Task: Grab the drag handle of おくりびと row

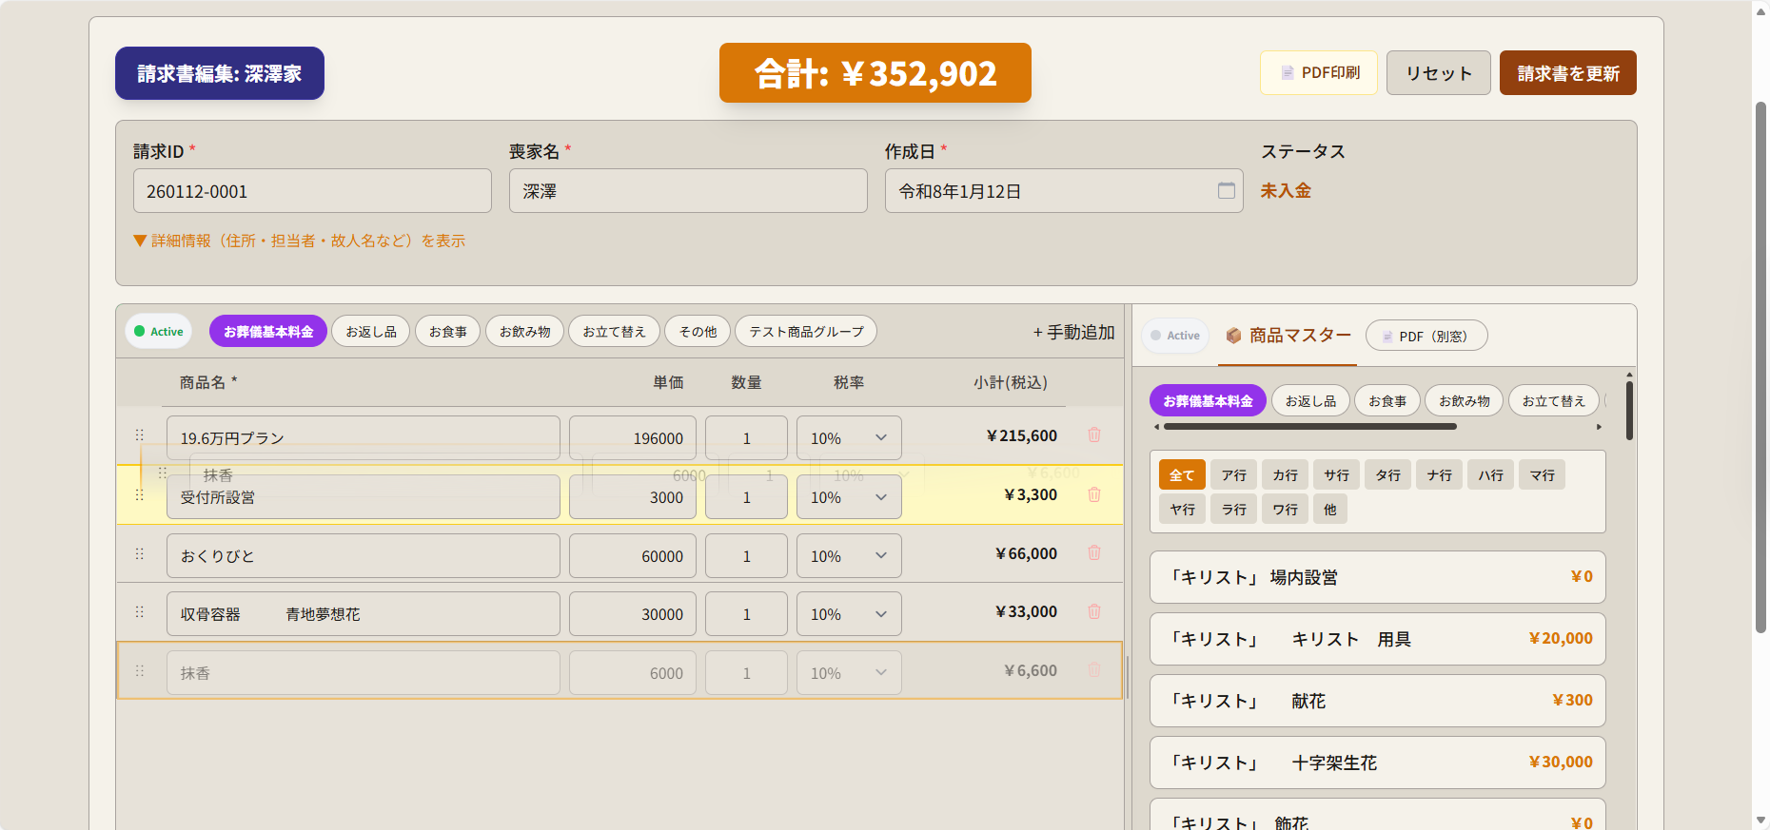Action: click(x=140, y=554)
